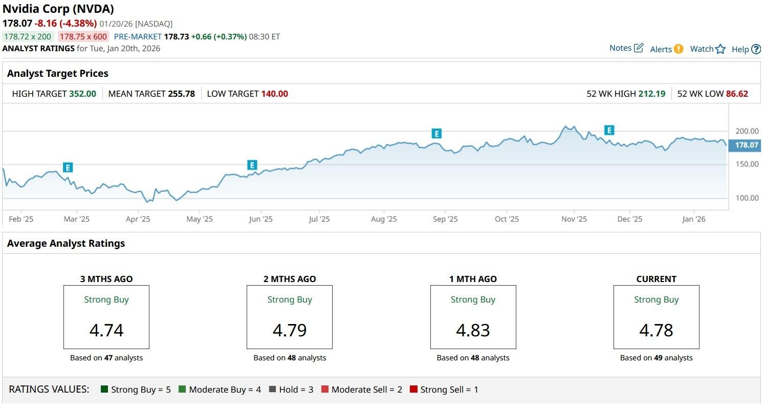Click the Strong Sell red swatch
The height and width of the screenshot is (409, 765).
click(413, 390)
